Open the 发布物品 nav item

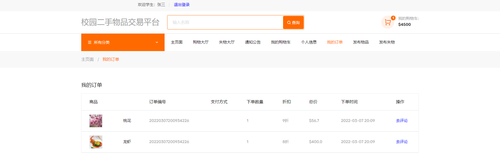(361, 42)
